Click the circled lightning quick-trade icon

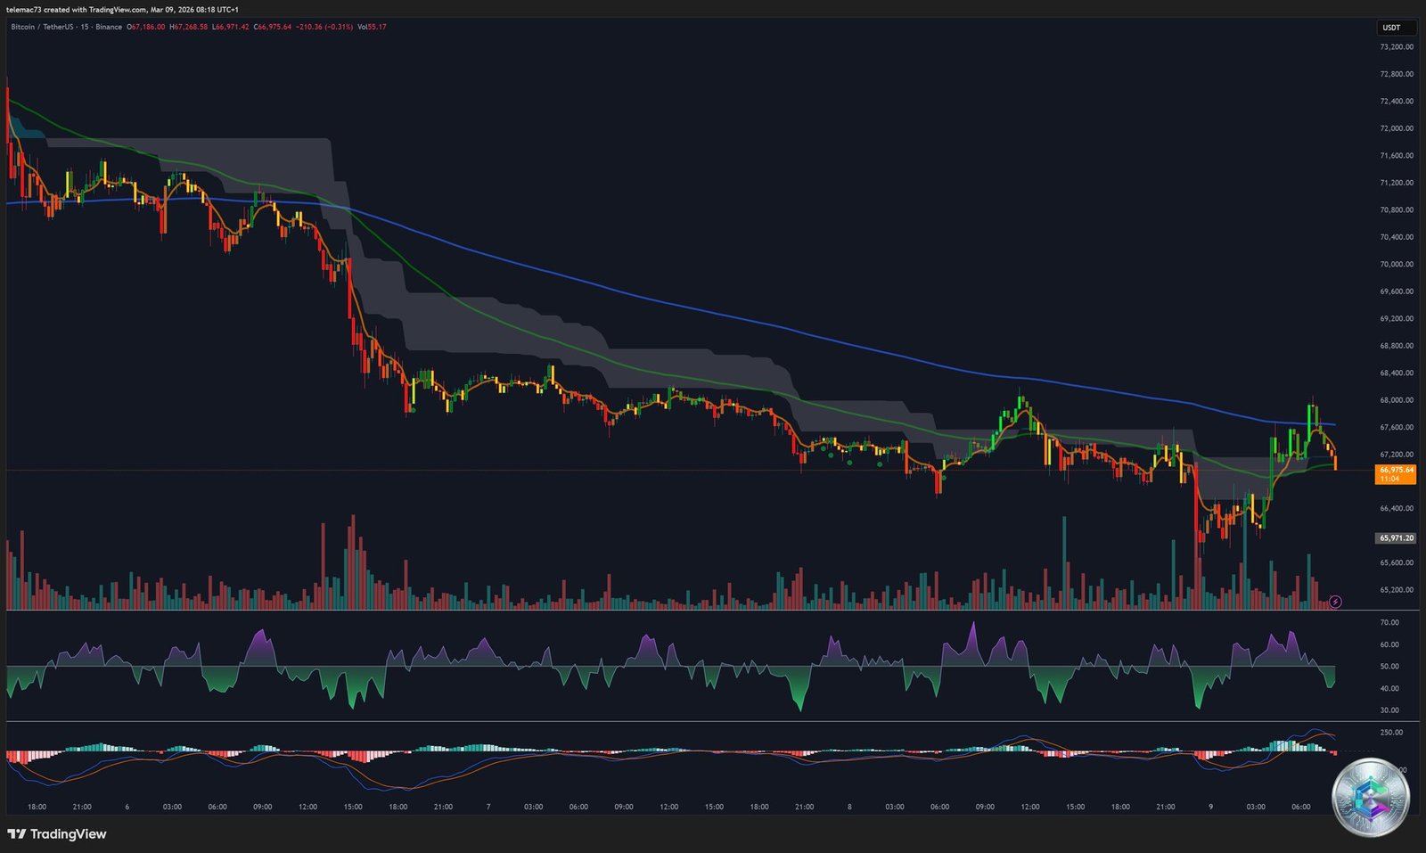[x=1334, y=602]
